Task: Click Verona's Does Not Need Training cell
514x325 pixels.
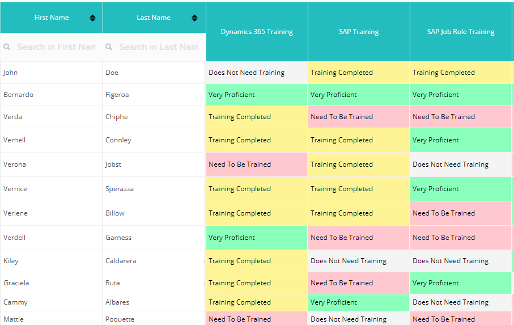Action: coord(461,164)
